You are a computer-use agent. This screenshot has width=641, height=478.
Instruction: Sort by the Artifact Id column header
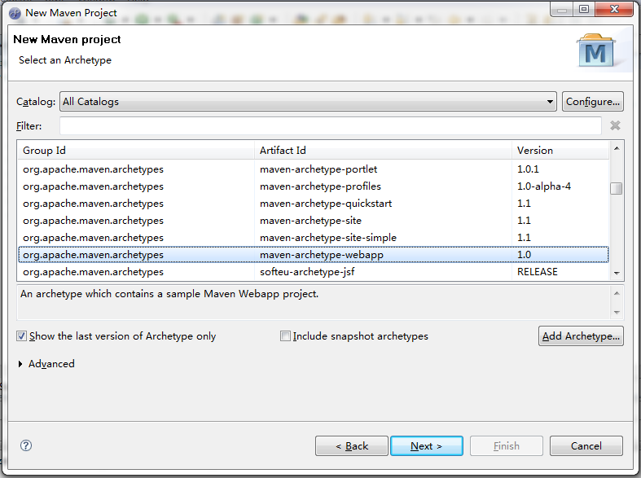click(x=383, y=151)
